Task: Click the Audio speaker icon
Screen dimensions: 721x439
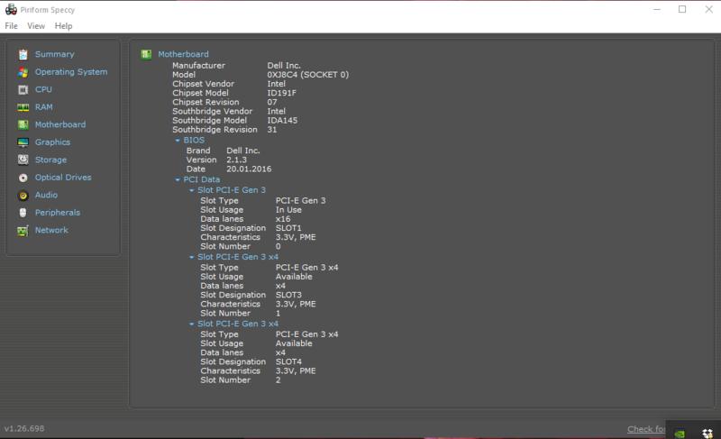Action: pyautogui.click(x=23, y=196)
